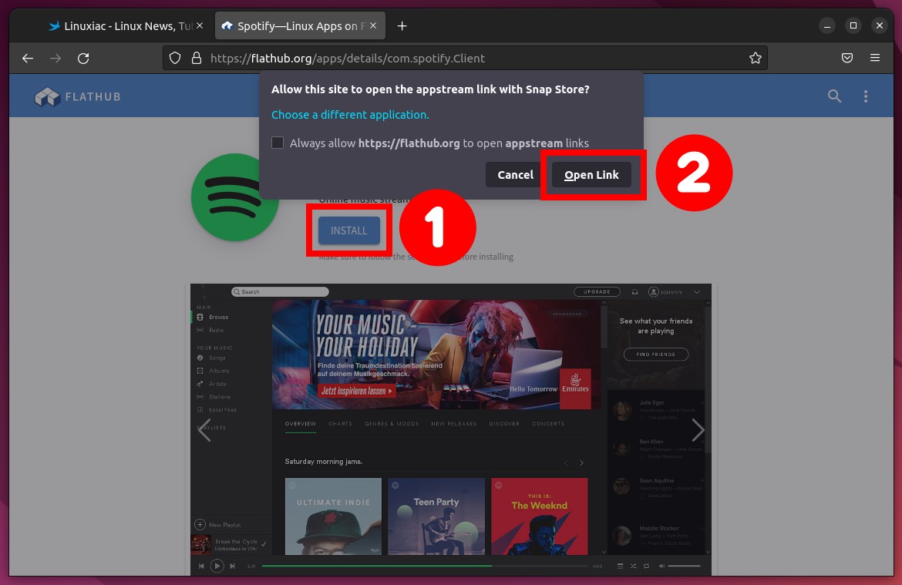Cancel the appstream link dialog
Screen dimensions: 902x585
(x=515, y=175)
